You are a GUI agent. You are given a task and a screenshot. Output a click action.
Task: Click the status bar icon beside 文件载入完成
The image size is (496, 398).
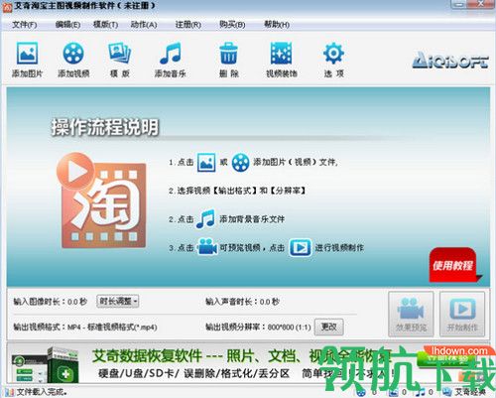tap(9, 392)
